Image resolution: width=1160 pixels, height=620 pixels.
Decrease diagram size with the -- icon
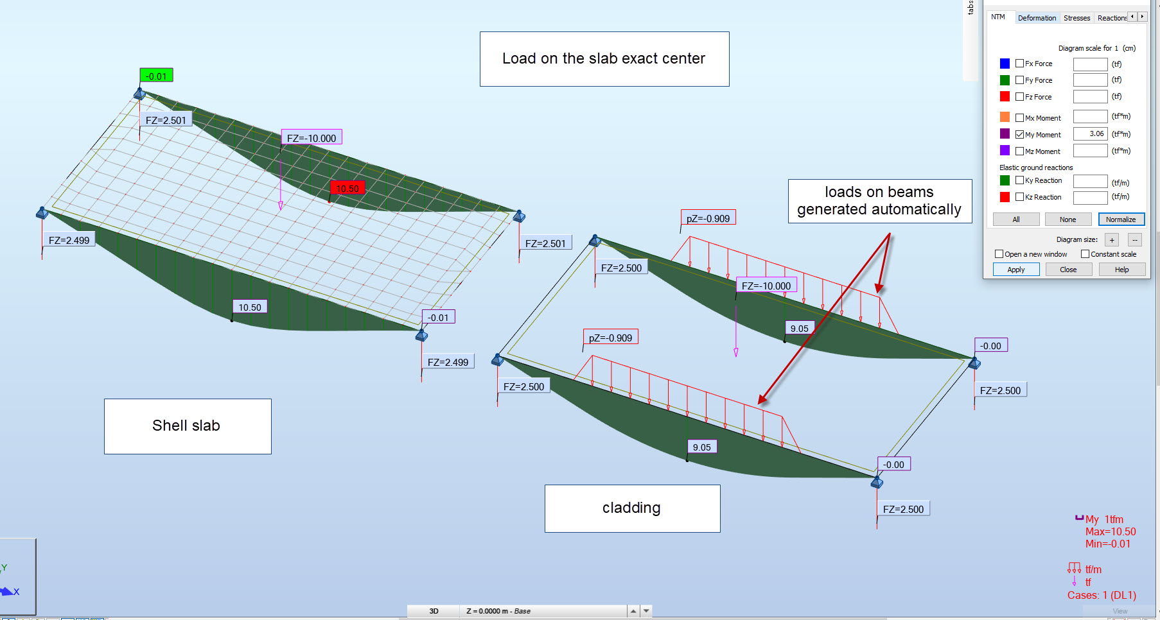point(1134,239)
